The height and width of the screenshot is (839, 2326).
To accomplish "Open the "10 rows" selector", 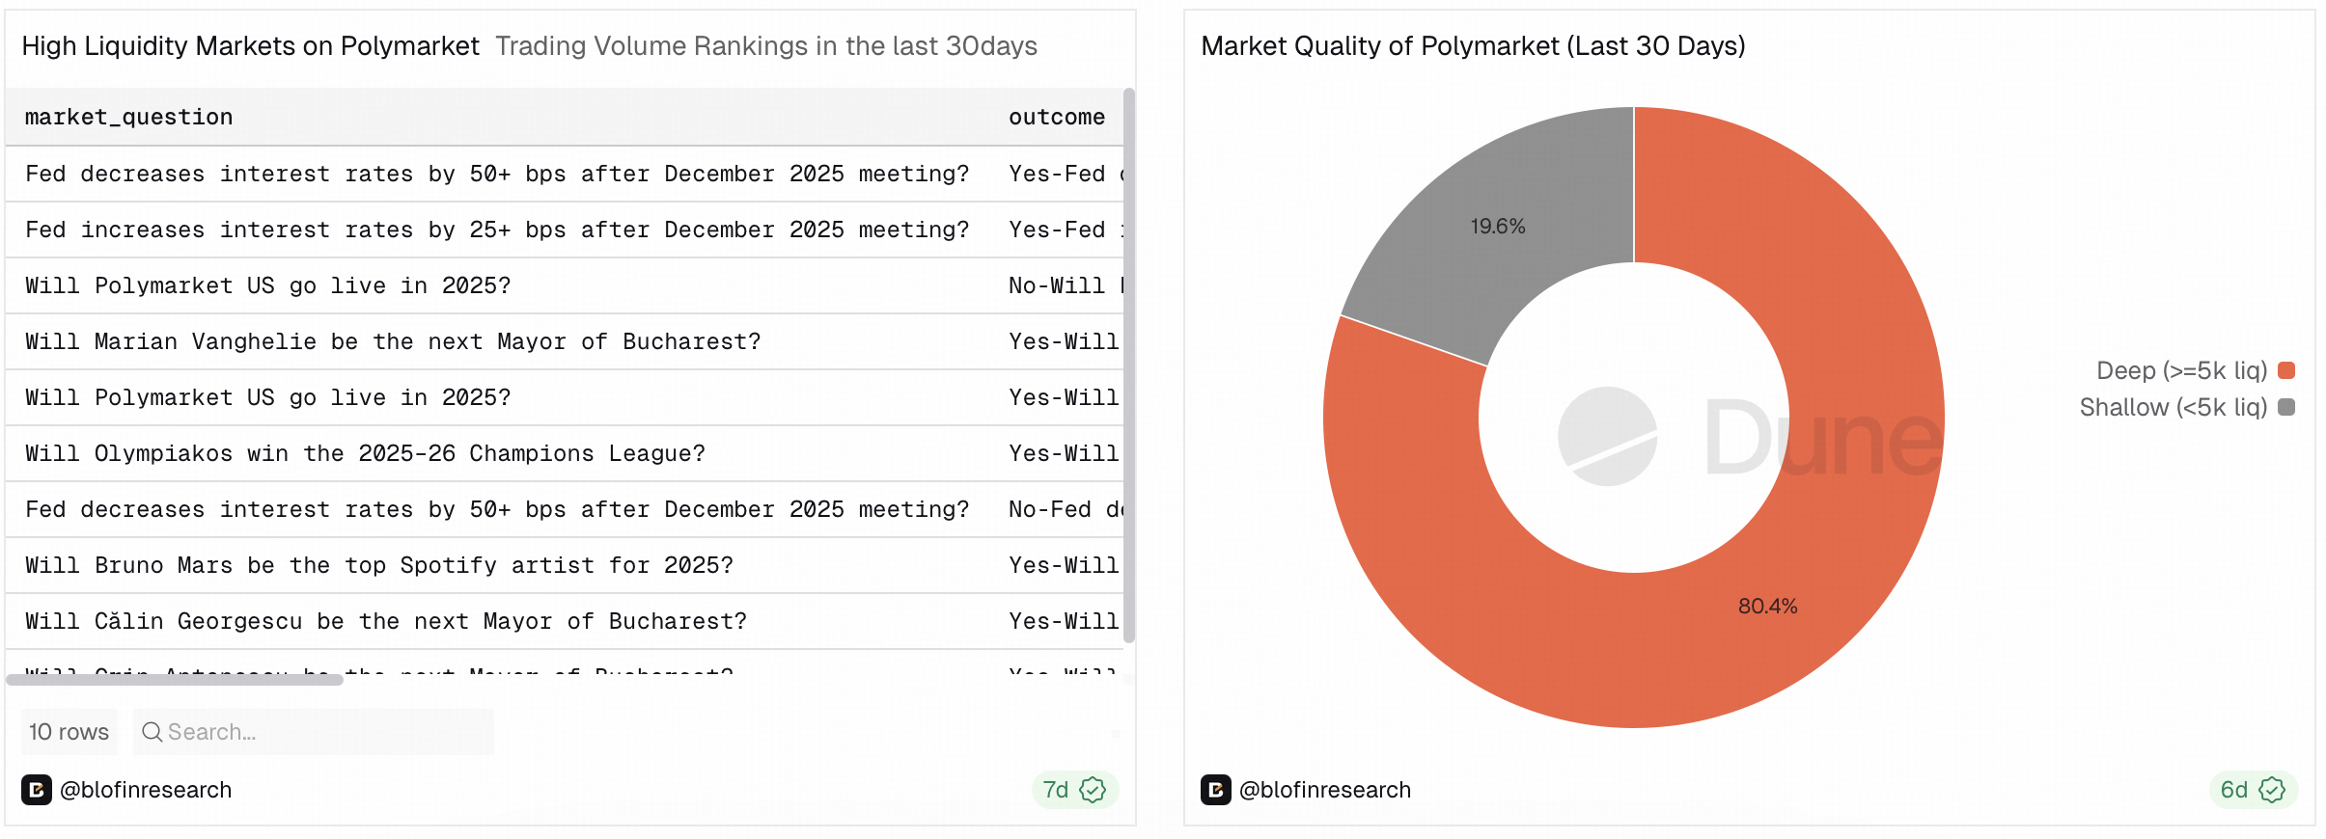I will click(68, 732).
